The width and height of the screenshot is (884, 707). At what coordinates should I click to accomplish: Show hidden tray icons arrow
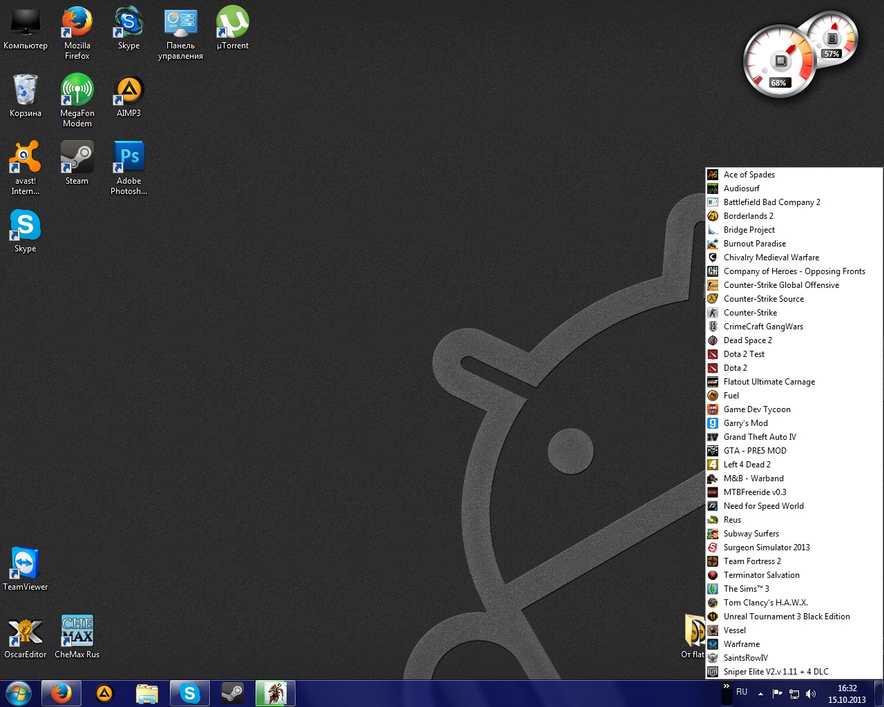[760, 693]
